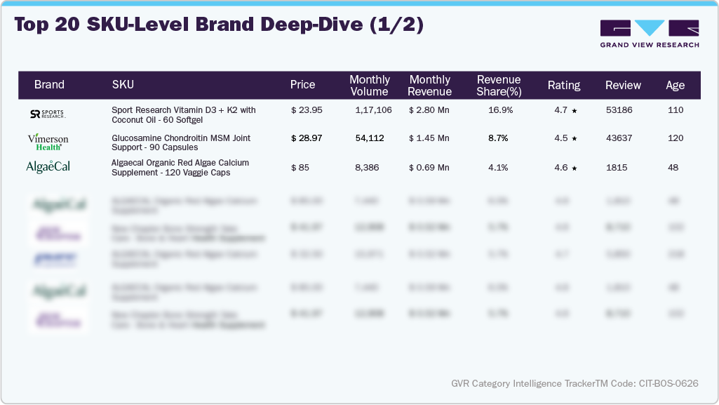
Task: Click revenue share 8.7%
Action: click(499, 138)
